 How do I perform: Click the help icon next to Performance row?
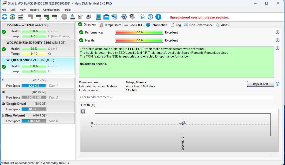pyautogui.click(x=277, y=32)
